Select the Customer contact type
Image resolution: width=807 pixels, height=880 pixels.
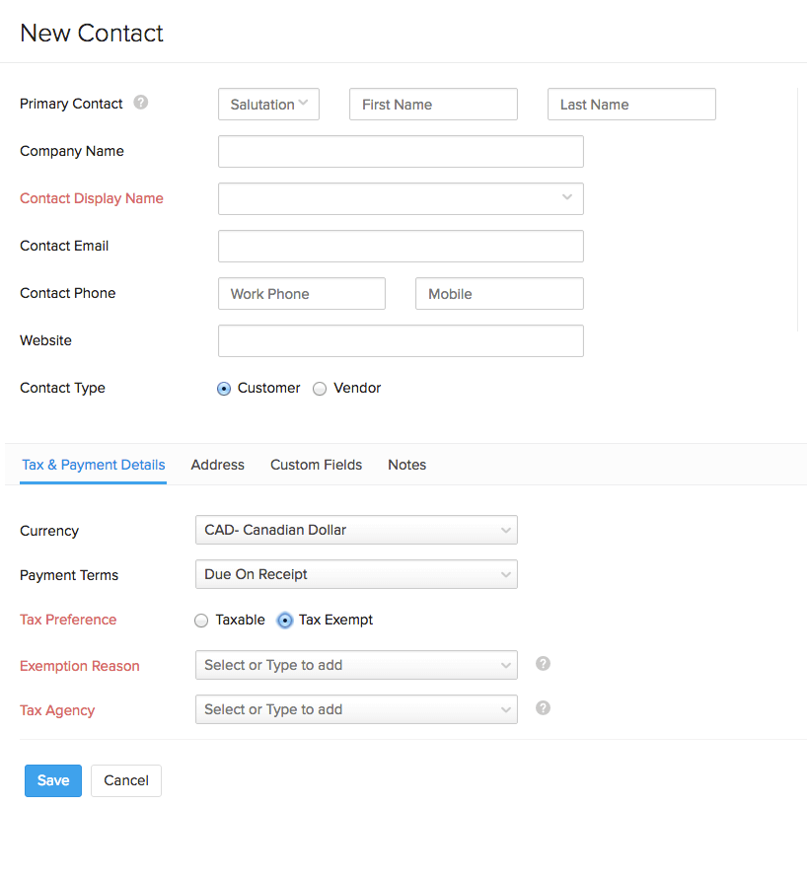click(x=224, y=389)
